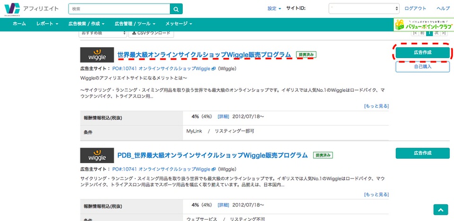The height and width of the screenshot is (221, 454).
Task: Click the 次 pagination button
Action: (437, 33)
